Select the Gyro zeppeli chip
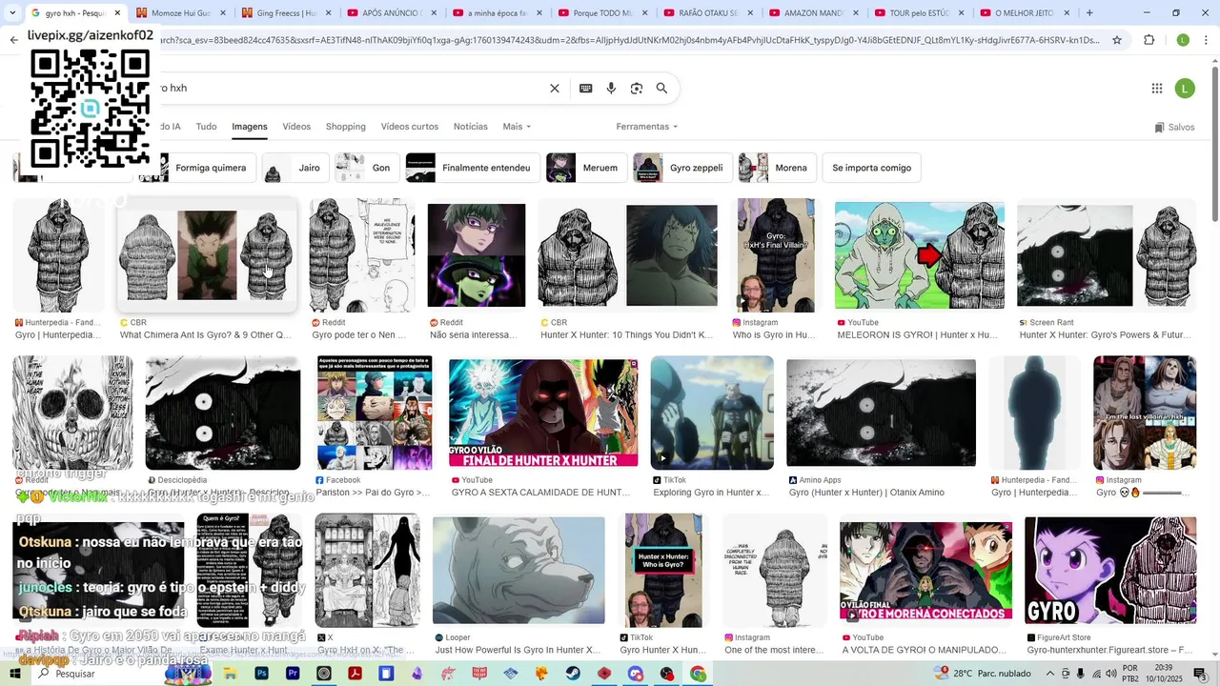The width and height of the screenshot is (1220, 686). tap(682, 168)
